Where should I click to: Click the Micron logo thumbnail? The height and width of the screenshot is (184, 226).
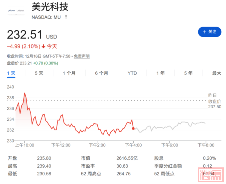point(16,11)
